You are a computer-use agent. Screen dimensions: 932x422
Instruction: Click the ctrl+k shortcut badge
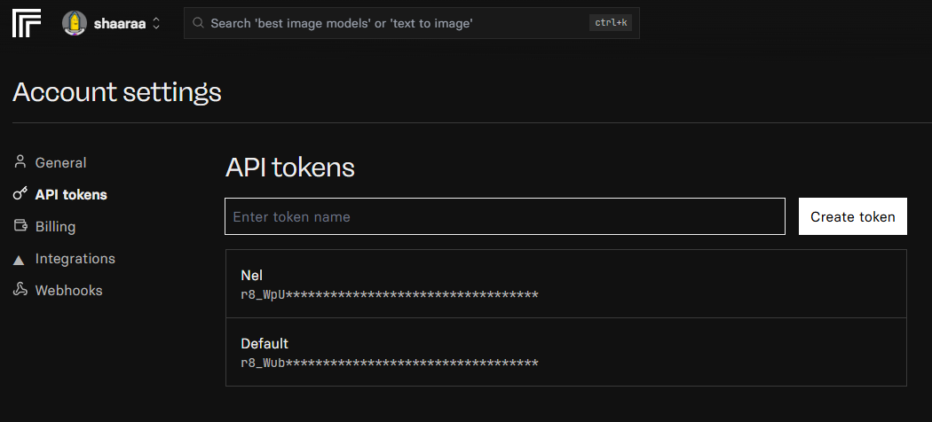(x=611, y=23)
